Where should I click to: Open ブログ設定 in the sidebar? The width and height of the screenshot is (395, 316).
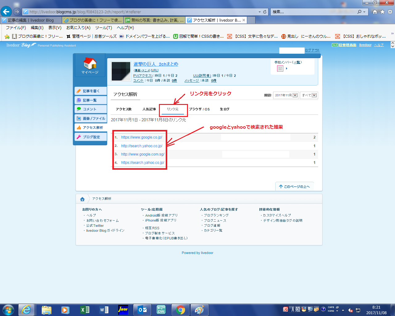coord(91,137)
